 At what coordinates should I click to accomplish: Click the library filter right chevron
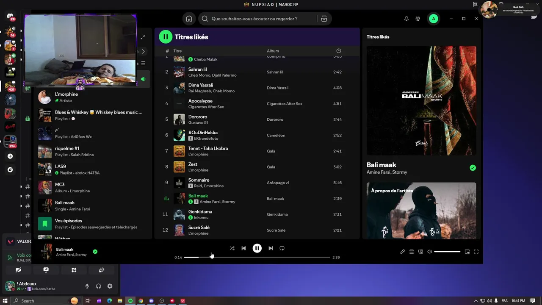[x=143, y=51]
